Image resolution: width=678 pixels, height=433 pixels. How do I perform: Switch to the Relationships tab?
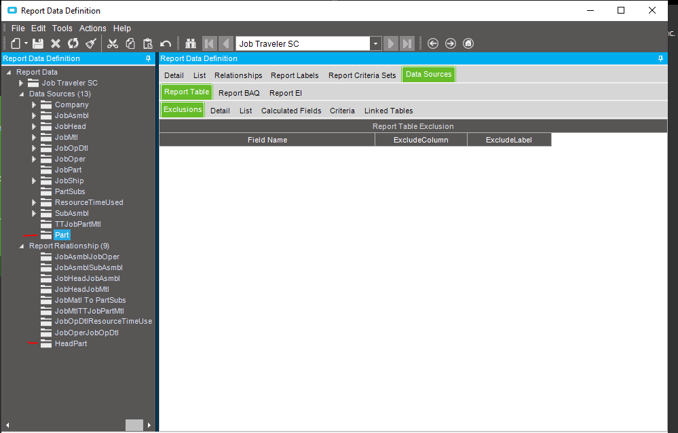tap(238, 75)
